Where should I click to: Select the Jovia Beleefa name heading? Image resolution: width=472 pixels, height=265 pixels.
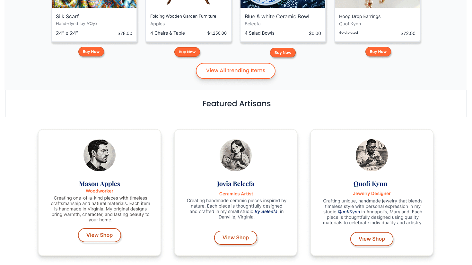(236, 184)
